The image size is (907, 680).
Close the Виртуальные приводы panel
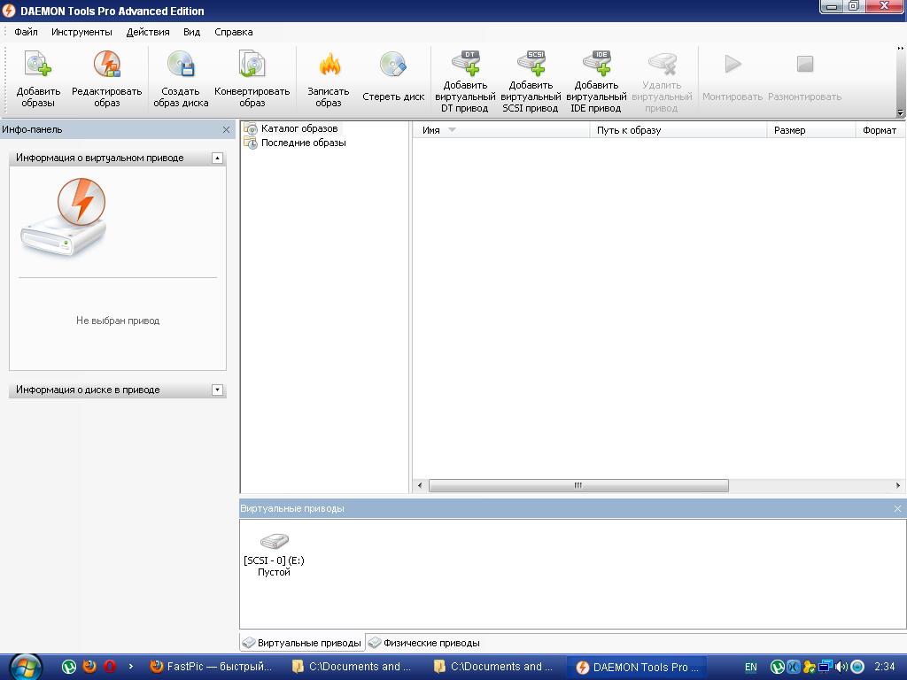(x=897, y=508)
